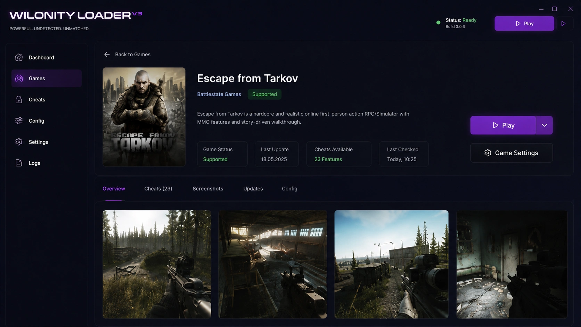Viewport: 581px width, 327px height.
Task: Open the Settings page in sidebar
Action: point(47,142)
